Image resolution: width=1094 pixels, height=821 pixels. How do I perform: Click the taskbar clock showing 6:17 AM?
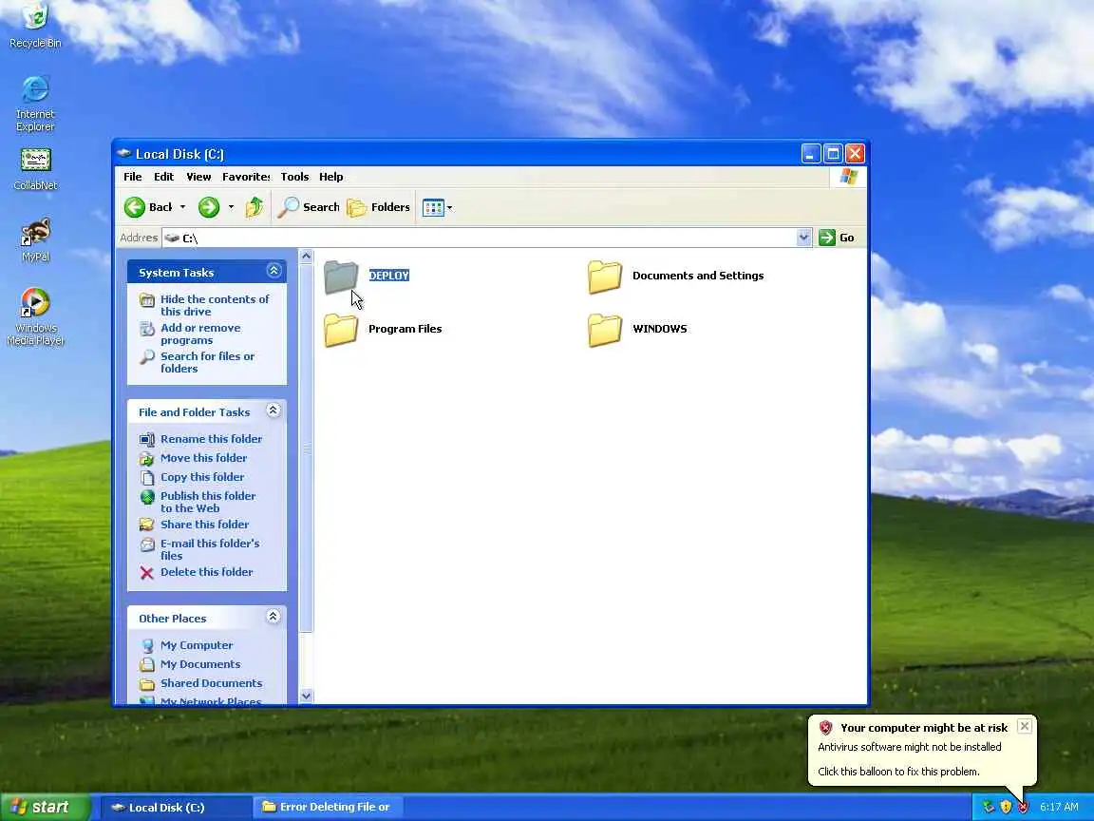pos(1059,807)
